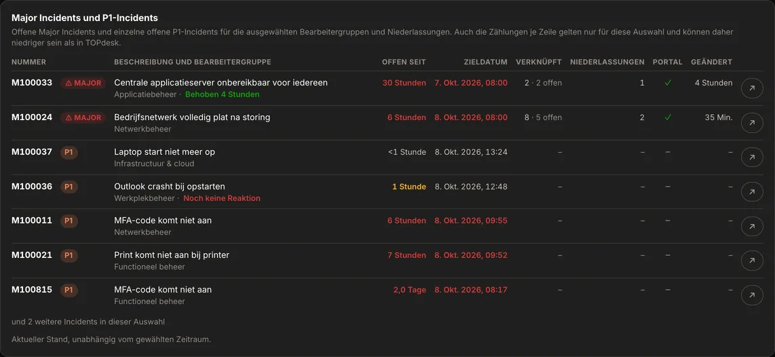The height and width of the screenshot is (357, 775).
Task: Click the P1 badge on row M100815
Action: pos(69,290)
